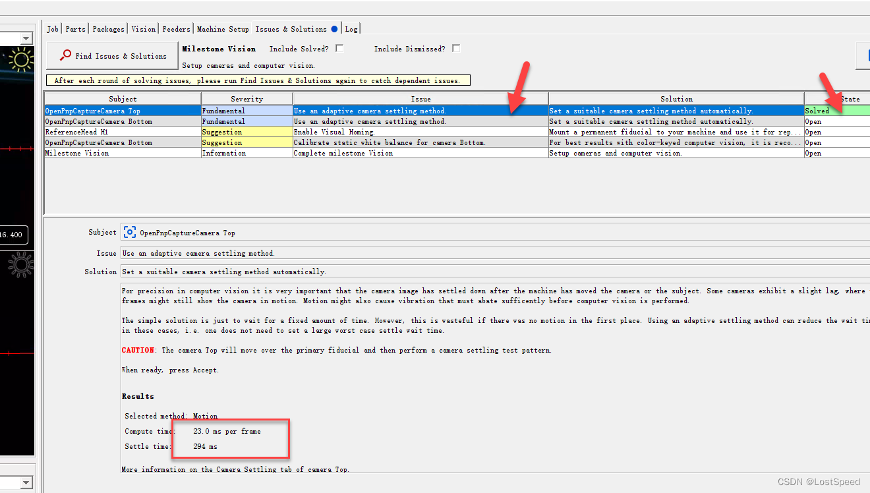Select Milestone Vision row in the table
The image size is (870, 493).
(x=457, y=153)
